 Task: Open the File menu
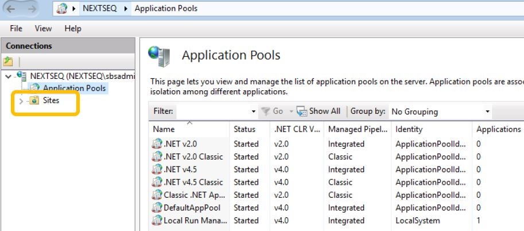(x=16, y=29)
